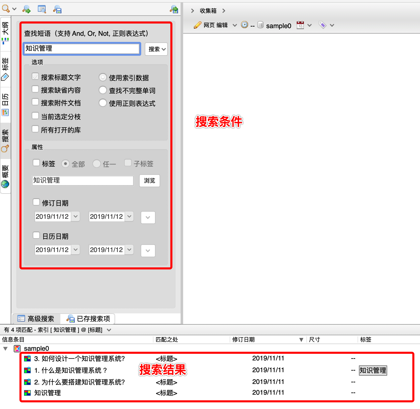This screenshot has width=420, height=409.
Task: Enable the 搜索缺省内容 checkbox
Action: pos(35,89)
